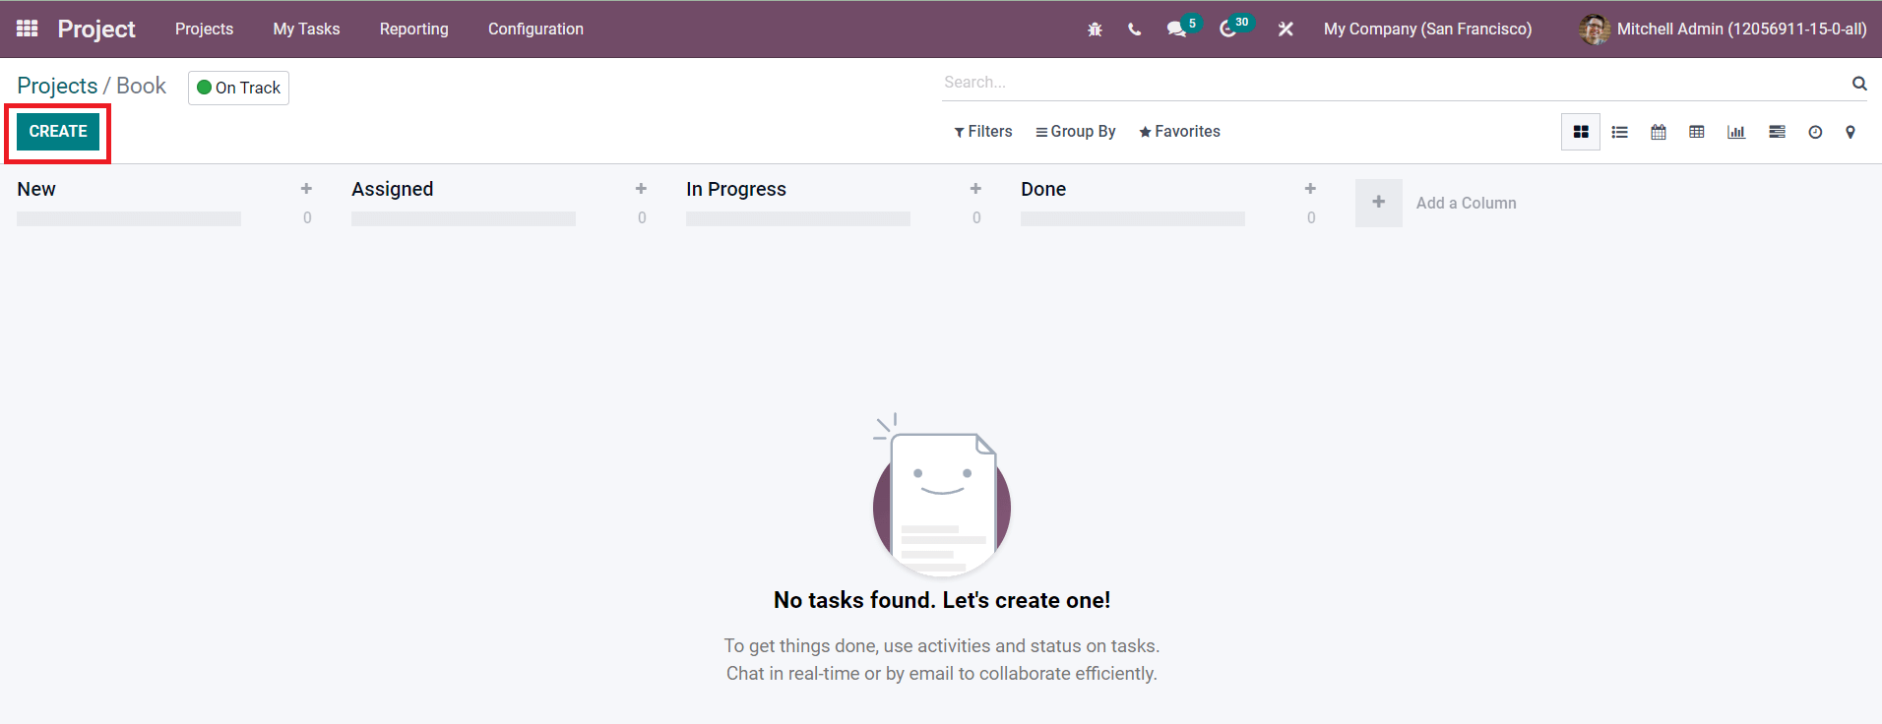Open My Company (San Francisco) switcher
This screenshot has height=724, width=1882.
1427,30
